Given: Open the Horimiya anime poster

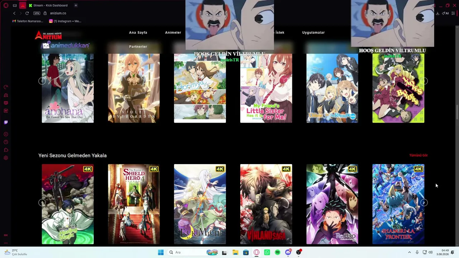Looking at the screenshot, I should tap(200, 88).
